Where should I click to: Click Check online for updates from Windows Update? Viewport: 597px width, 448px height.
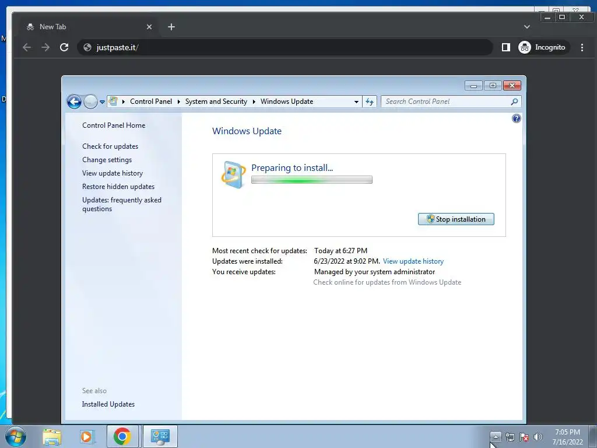(x=387, y=282)
